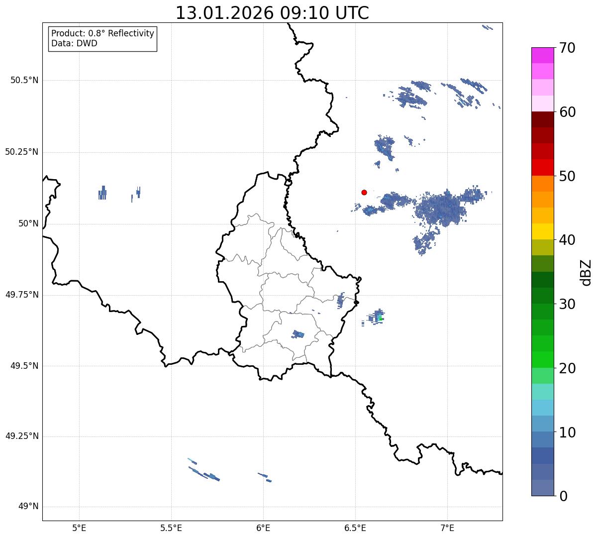The height and width of the screenshot is (538, 598).
Task: Click the title 13.01.2026 09:10 UTC
Action: tap(272, 12)
